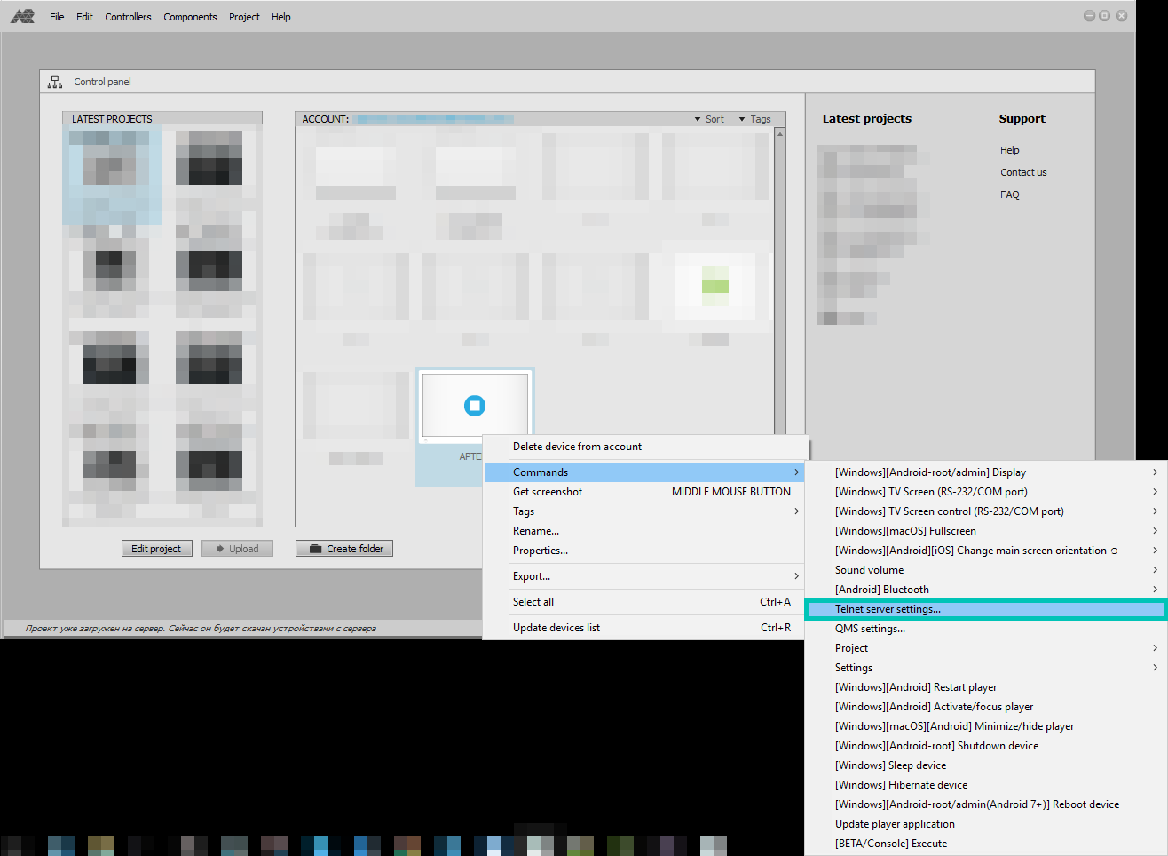
Task: Click Update devices list entry
Action: (645, 628)
